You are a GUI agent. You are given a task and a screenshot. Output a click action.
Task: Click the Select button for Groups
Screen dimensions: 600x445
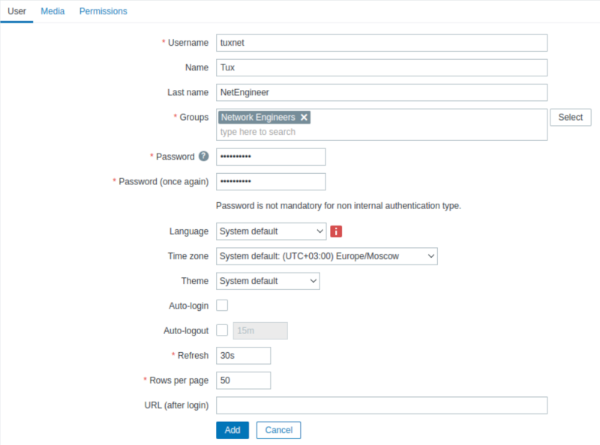[570, 118]
